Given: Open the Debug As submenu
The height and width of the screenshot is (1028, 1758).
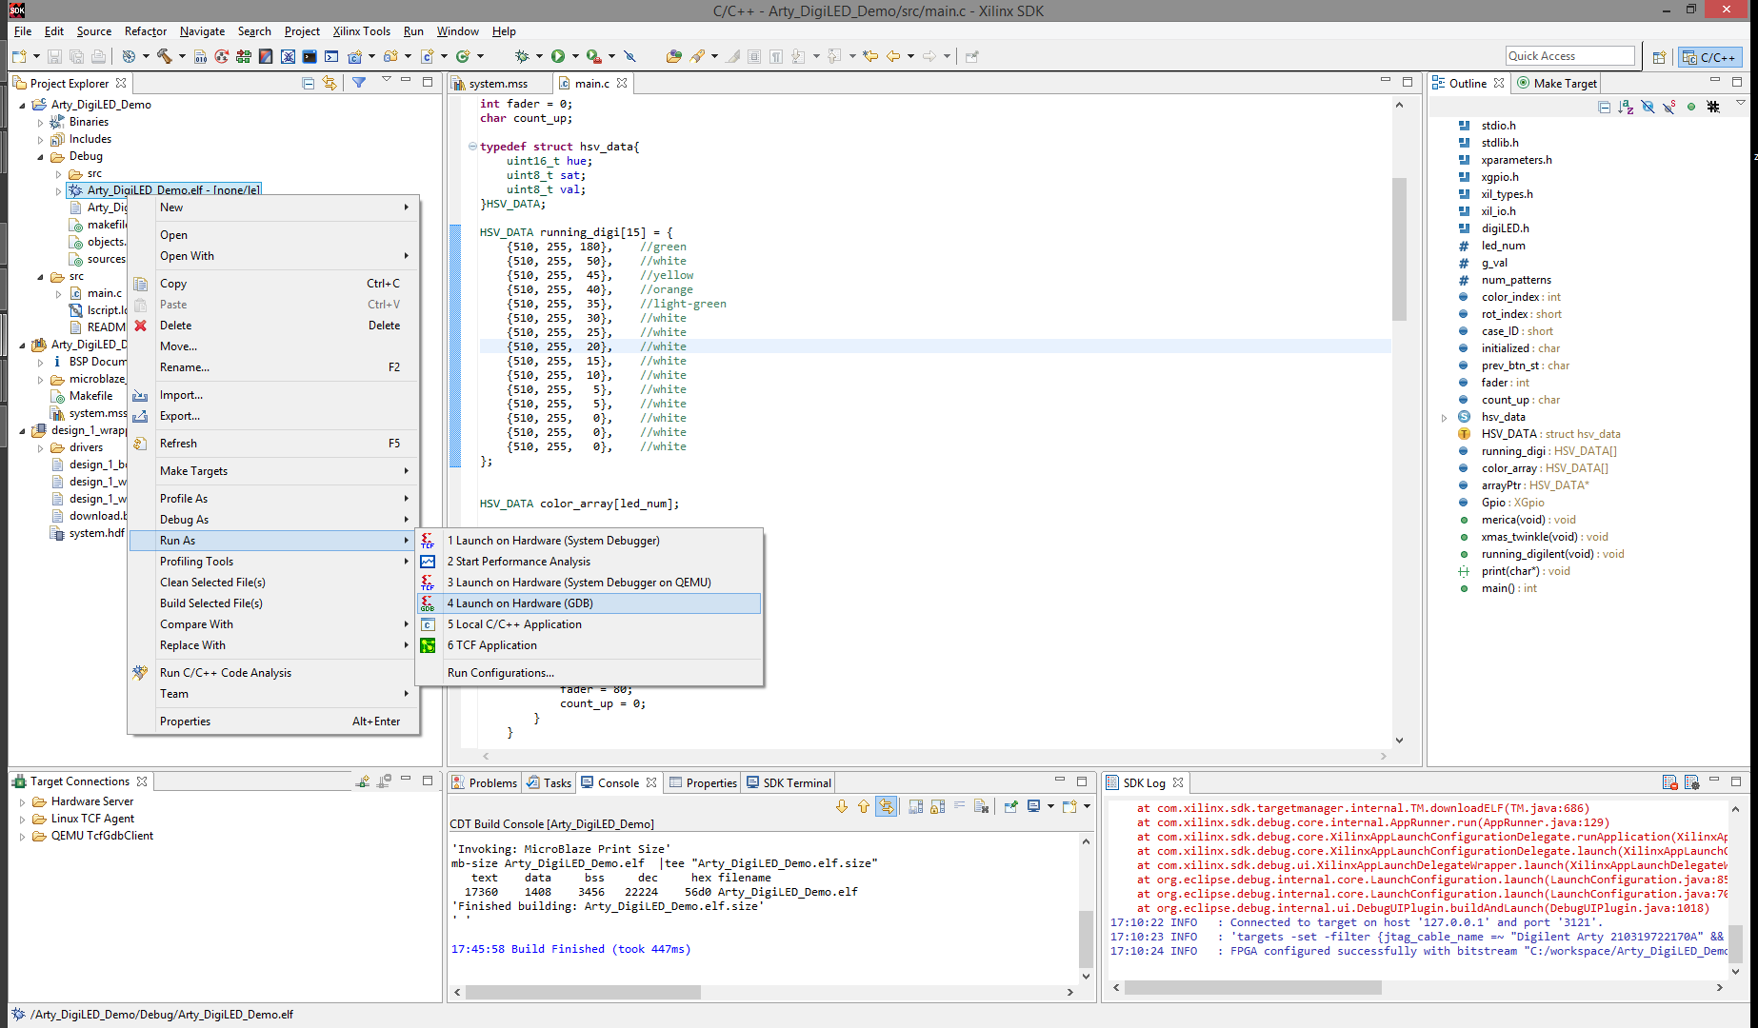Looking at the screenshot, I should [x=273, y=520].
